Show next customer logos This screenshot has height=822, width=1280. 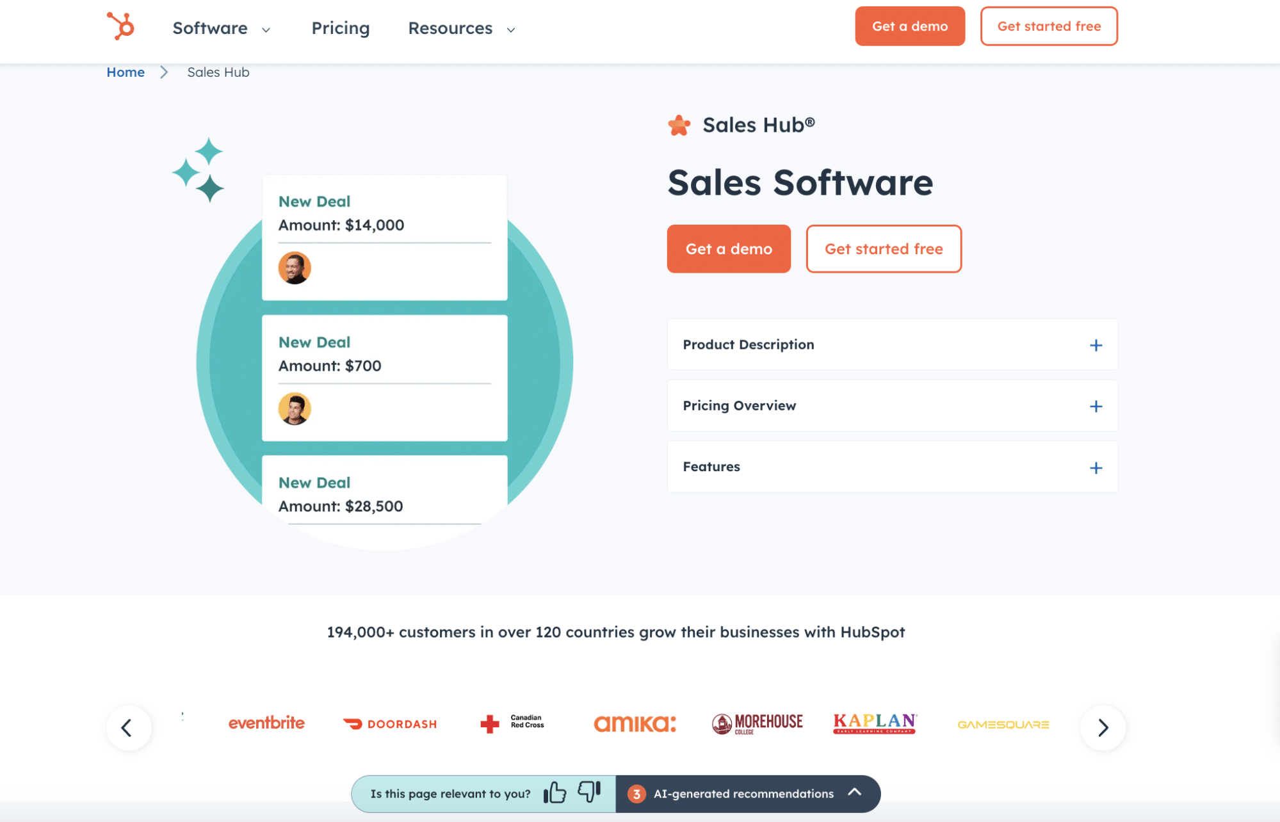[x=1103, y=728]
